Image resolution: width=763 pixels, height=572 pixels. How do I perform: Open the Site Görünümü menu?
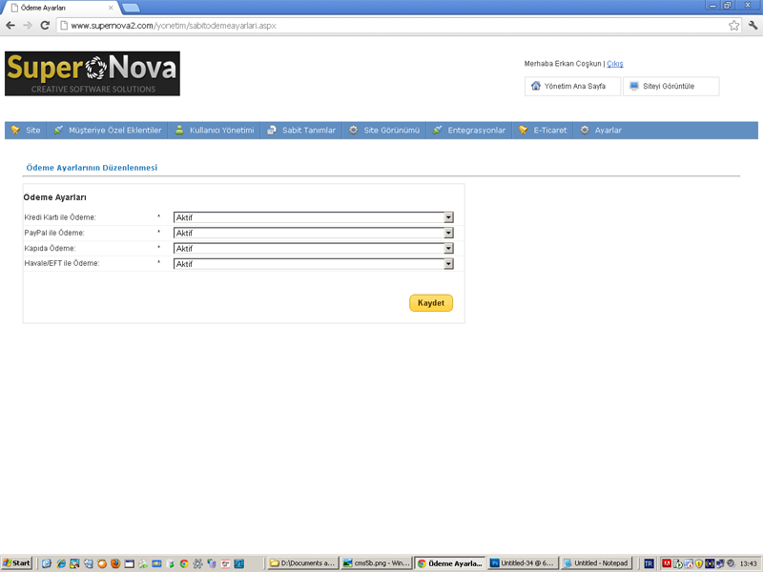(x=384, y=131)
